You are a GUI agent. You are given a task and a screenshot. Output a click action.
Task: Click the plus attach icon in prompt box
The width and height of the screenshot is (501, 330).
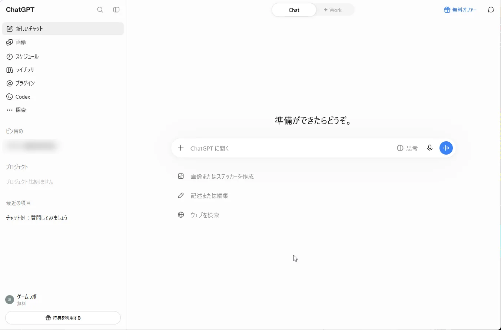click(181, 148)
